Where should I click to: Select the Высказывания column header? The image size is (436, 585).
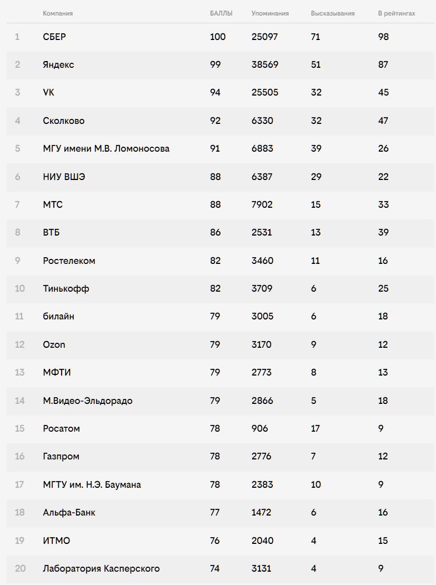pyautogui.click(x=333, y=13)
